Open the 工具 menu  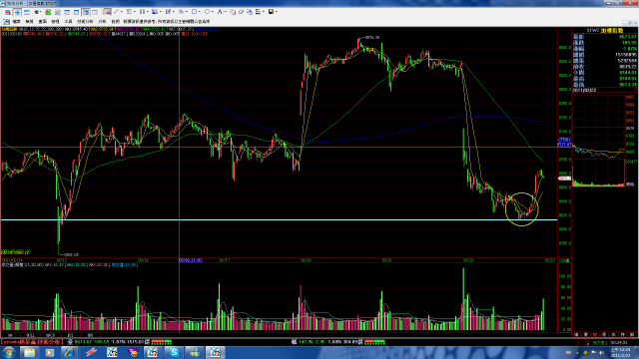68,21
